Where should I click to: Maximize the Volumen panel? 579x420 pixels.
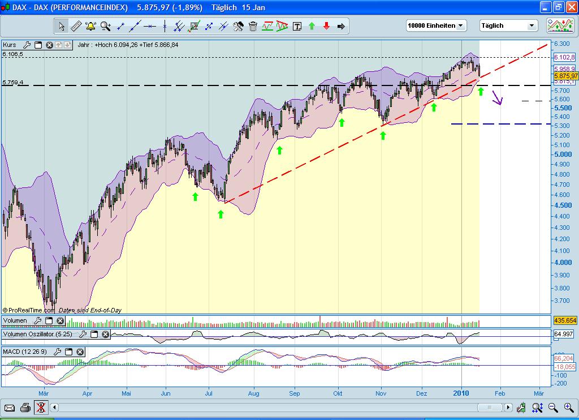(x=49, y=321)
